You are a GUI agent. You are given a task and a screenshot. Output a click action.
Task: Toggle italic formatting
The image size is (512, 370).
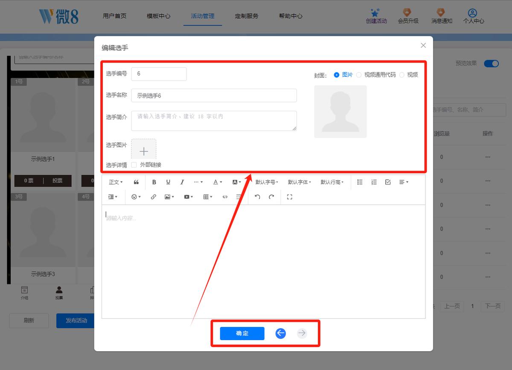tap(182, 182)
